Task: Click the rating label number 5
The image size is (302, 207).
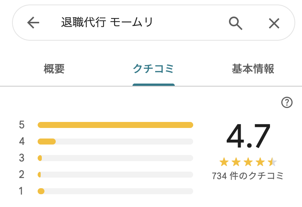Action: (22, 125)
